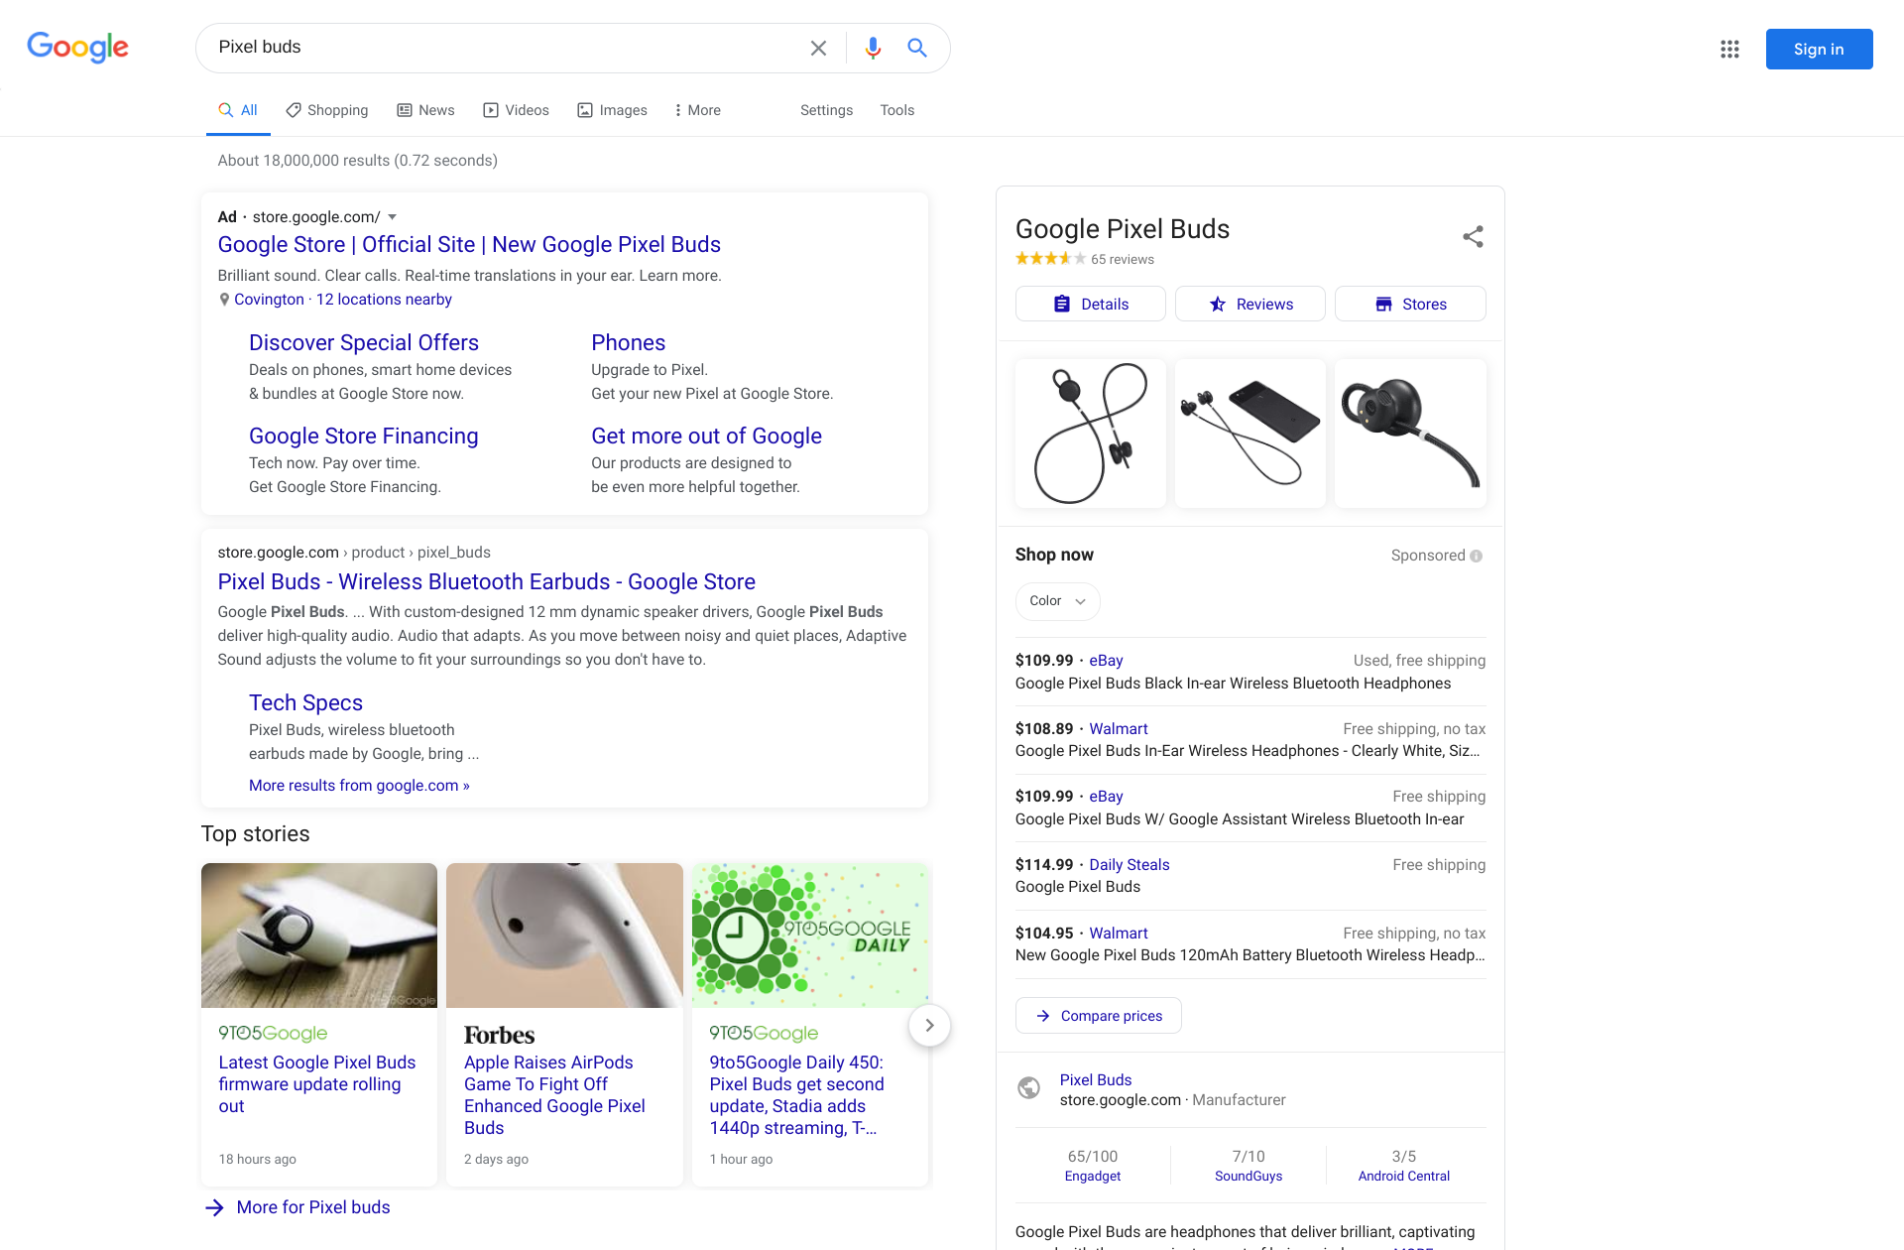Open the Videos results tab
The width and height of the screenshot is (1904, 1250).
coord(516,110)
